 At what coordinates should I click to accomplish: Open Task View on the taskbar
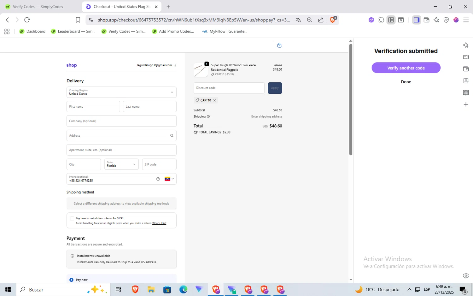point(118,289)
